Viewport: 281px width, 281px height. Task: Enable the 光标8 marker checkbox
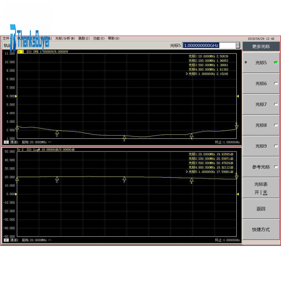click(x=276, y=125)
